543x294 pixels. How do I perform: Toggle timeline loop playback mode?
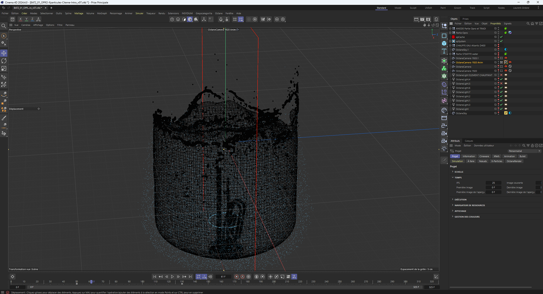[x=198, y=277]
